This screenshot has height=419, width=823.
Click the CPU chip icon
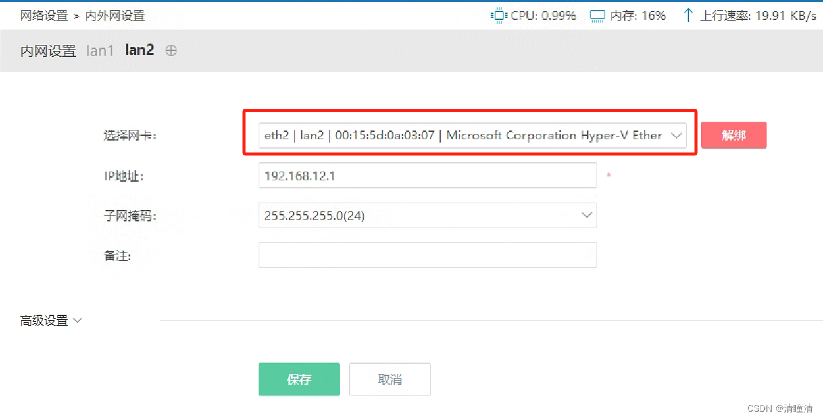pyautogui.click(x=499, y=15)
